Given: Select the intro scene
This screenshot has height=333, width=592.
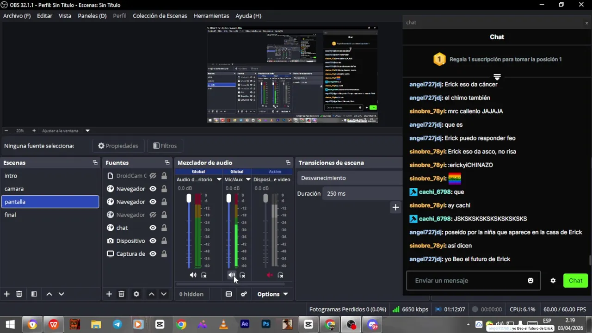Looking at the screenshot, I should click(x=50, y=176).
